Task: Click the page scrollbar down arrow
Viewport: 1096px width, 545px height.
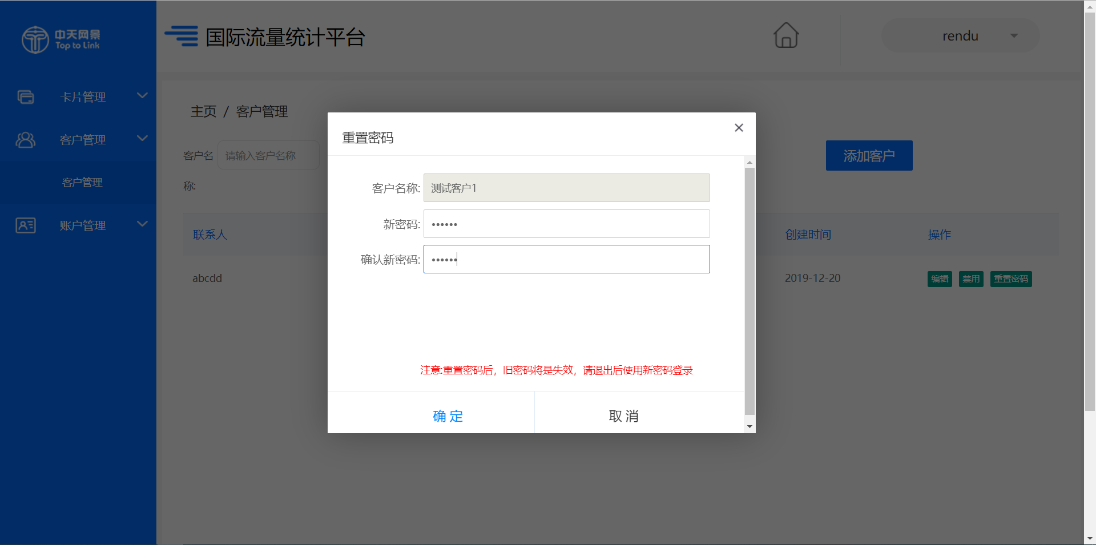Action: coord(1090,539)
